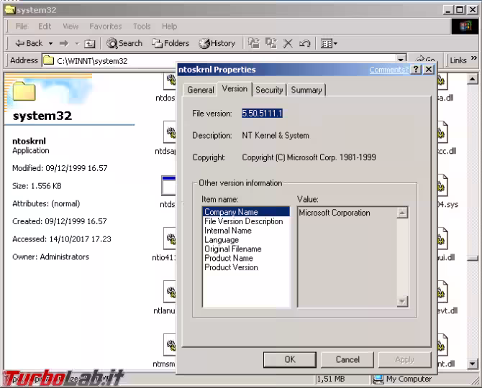Click the Undo toolbar icon
482x388 pixels.
(304, 43)
